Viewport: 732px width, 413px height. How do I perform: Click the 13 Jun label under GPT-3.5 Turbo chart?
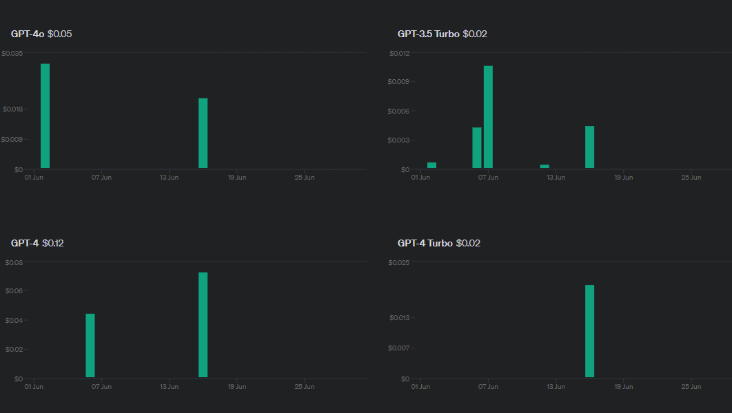pyautogui.click(x=556, y=177)
